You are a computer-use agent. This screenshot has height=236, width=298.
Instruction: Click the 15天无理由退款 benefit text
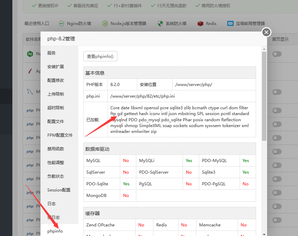point(172,6)
